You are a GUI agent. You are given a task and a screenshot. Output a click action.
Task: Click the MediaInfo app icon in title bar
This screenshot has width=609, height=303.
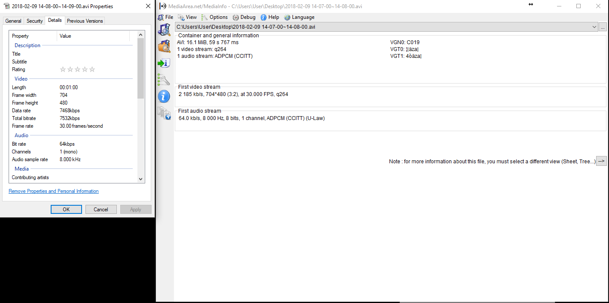click(163, 6)
